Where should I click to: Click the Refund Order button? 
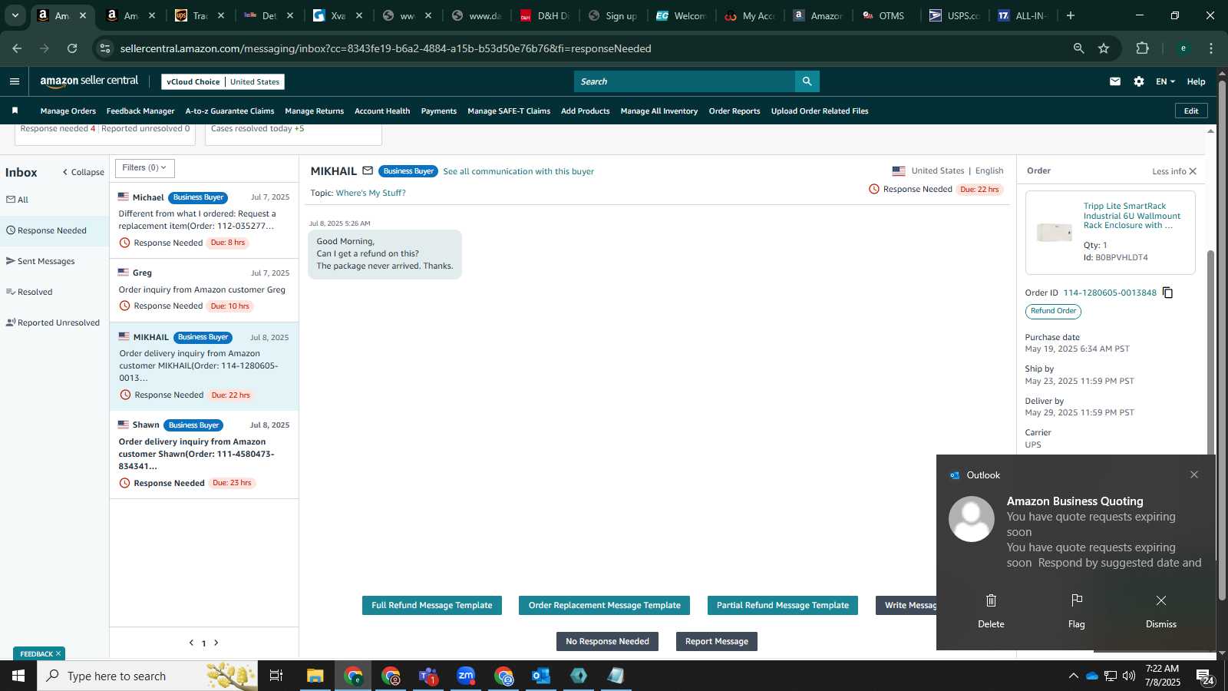point(1053,311)
